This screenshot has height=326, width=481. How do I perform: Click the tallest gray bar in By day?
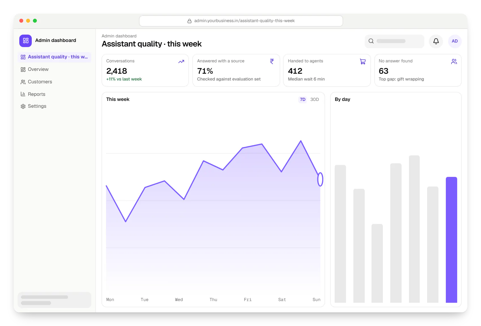tap(414, 229)
